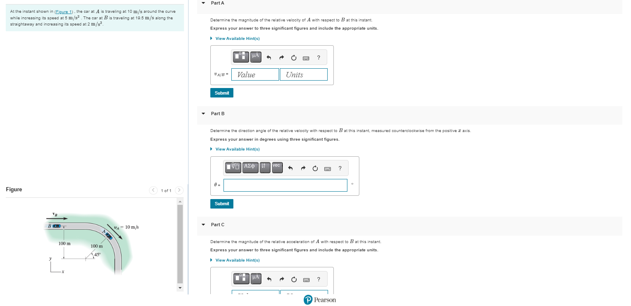631x306 pixels.
Task: Redo the edit in Part B
Action: coord(303,168)
